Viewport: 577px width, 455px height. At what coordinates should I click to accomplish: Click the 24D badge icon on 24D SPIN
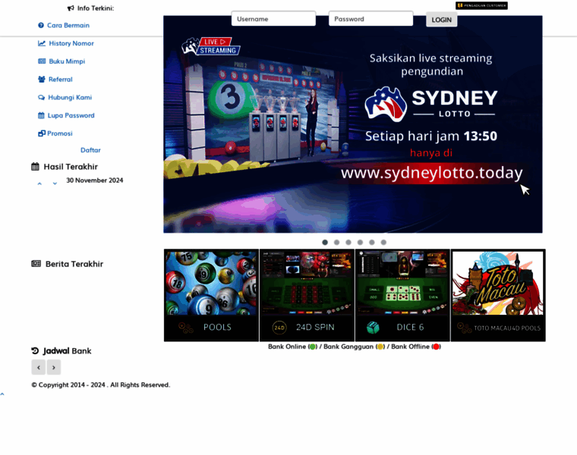point(279,328)
